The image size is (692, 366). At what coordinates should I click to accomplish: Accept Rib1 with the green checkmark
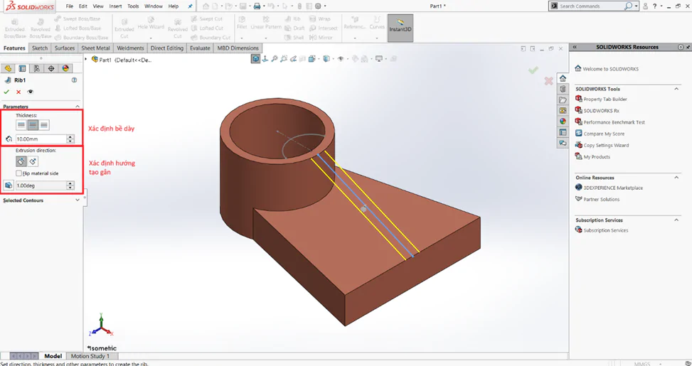click(6, 92)
